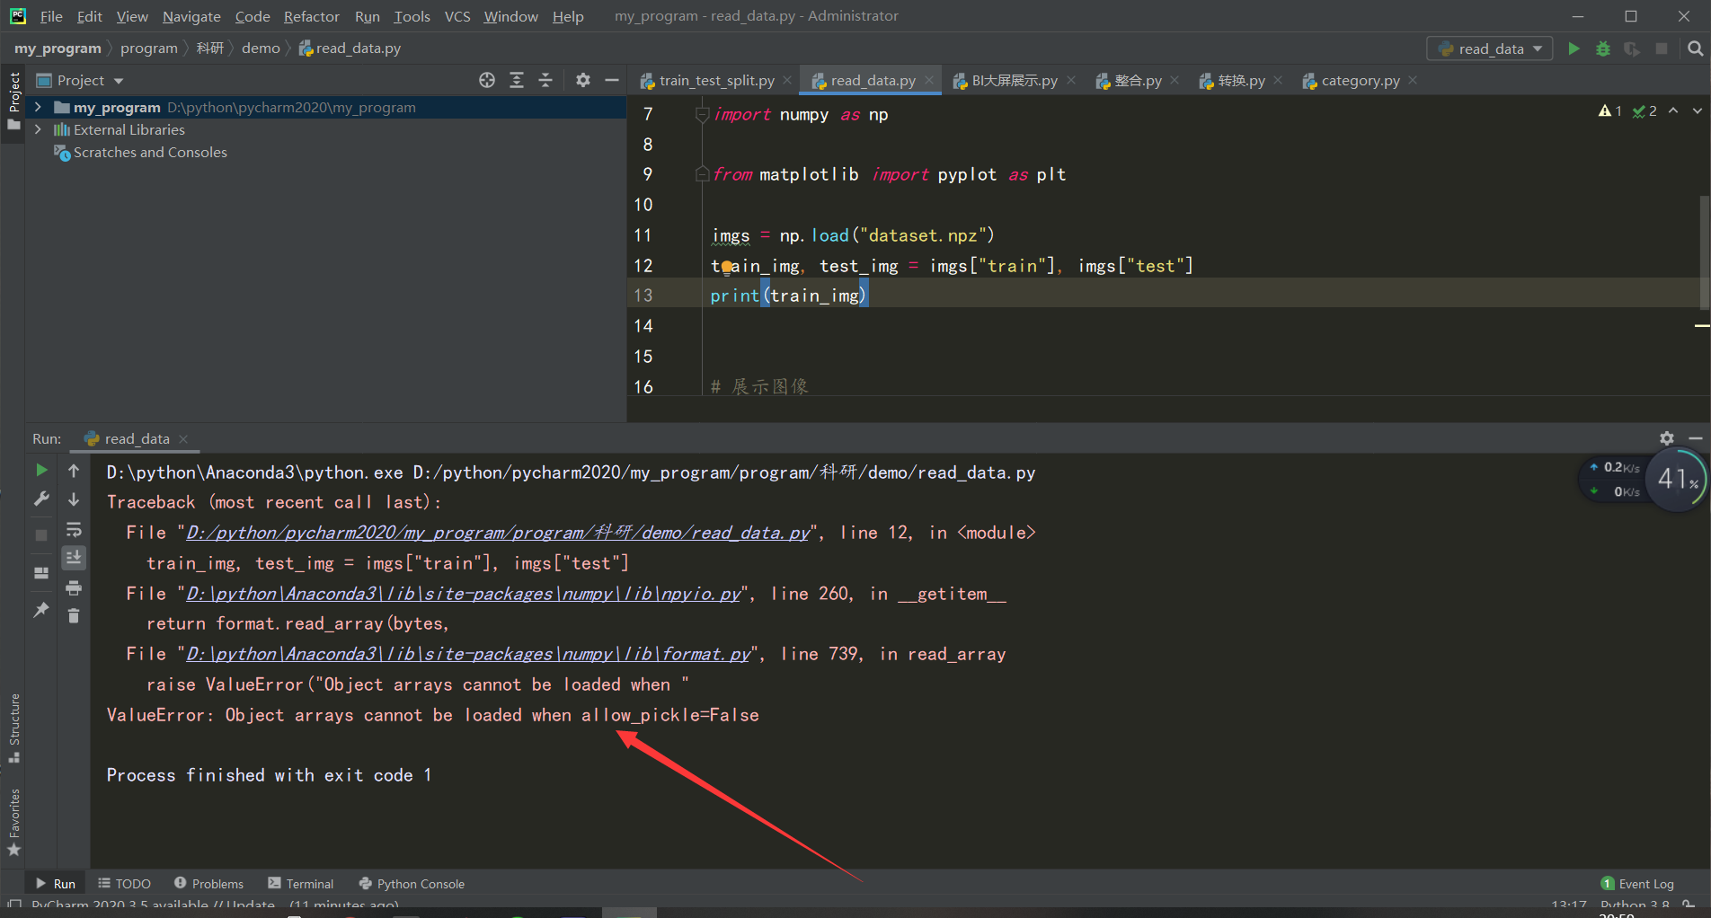Print console contents with the printer icon
Image resolution: width=1711 pixels, height=918 pixels.
tap(74, 587)
